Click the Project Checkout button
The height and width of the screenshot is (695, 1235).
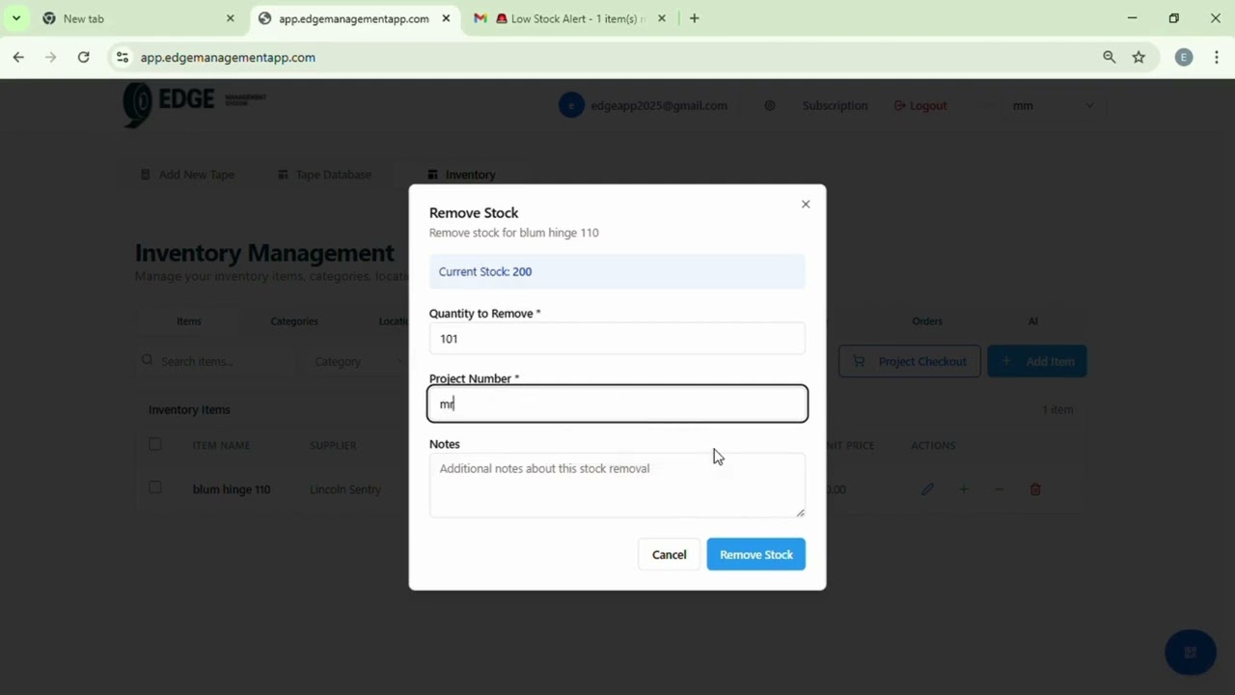909,361
